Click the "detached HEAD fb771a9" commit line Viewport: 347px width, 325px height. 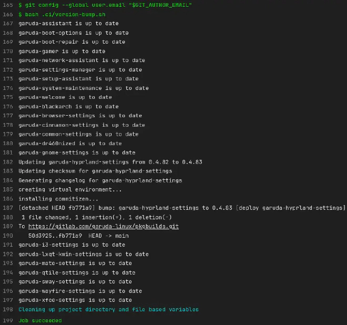pos(181,208)
